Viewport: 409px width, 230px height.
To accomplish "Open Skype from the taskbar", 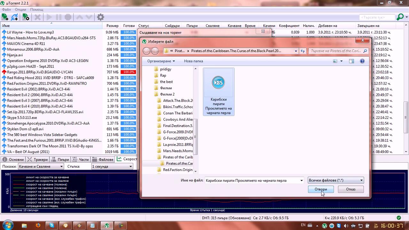I will tap(52, 226).
